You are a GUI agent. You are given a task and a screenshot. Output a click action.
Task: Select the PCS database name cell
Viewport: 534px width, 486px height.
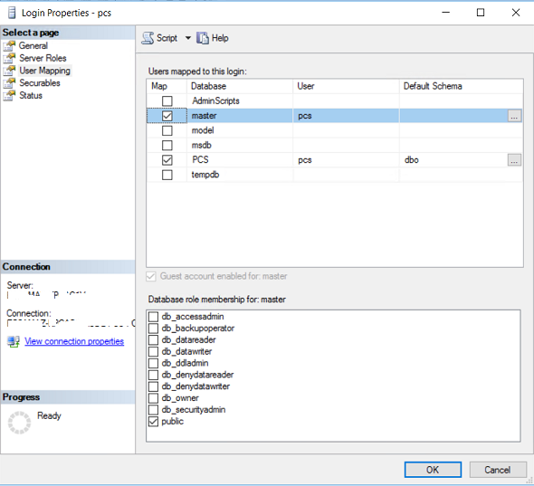click(240, 160)
